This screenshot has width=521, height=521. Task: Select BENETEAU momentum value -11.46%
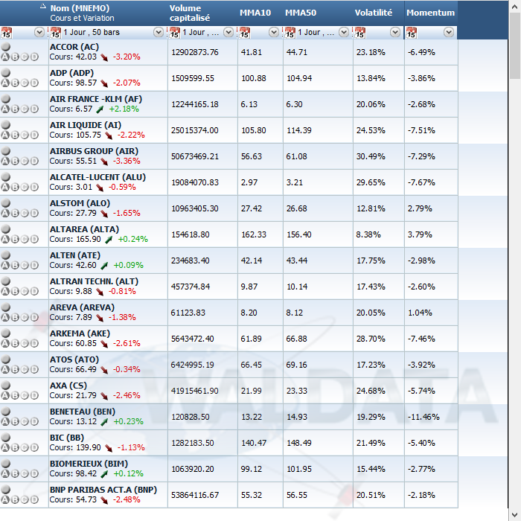(x=423, y=417)
